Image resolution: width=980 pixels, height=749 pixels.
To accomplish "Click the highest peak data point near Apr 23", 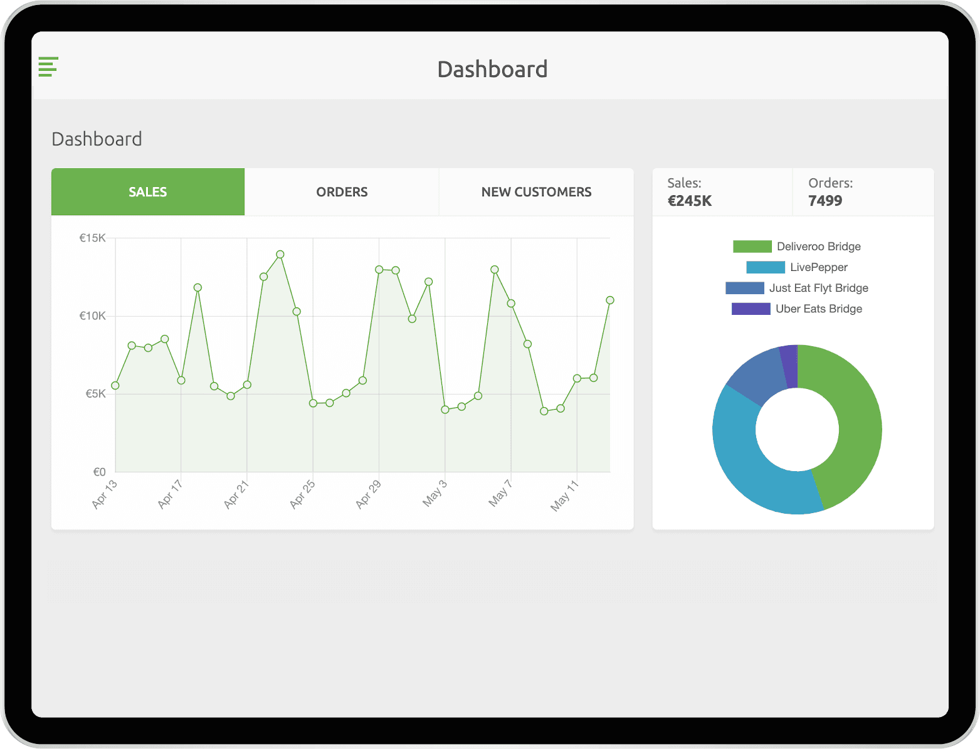I will click(280, 255).
